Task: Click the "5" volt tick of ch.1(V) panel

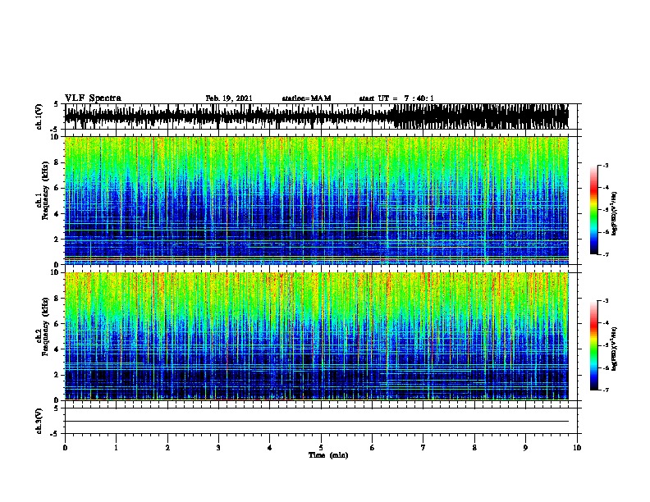Action: (56, 104)
